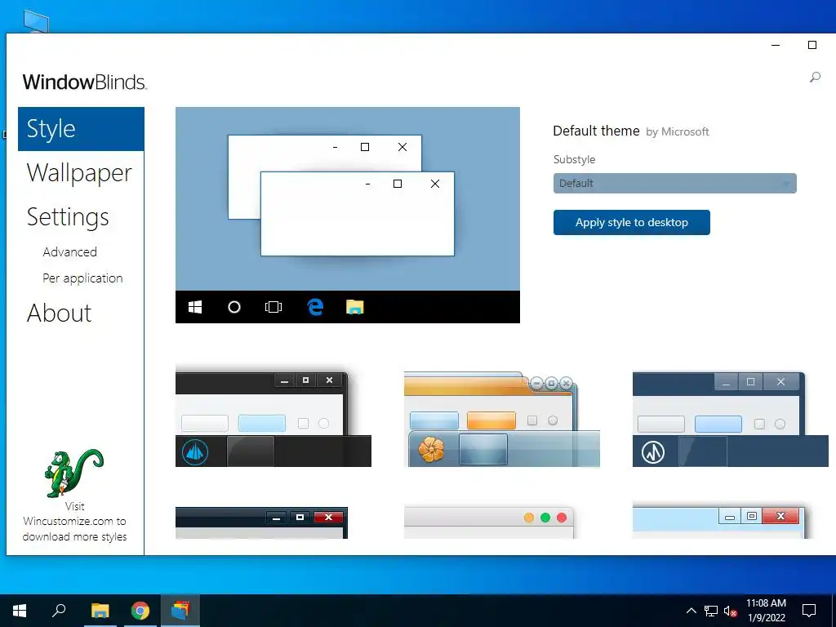Open File Explorer from the taskbar

coord(100,611)
